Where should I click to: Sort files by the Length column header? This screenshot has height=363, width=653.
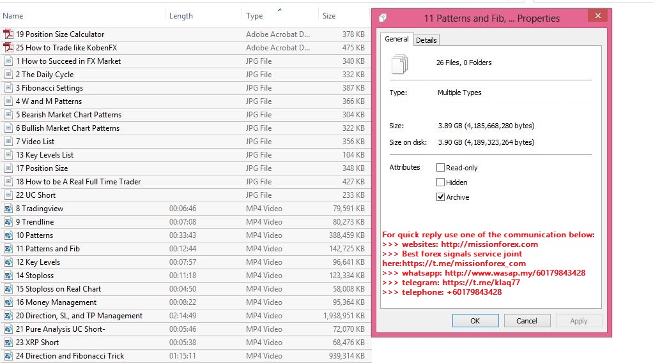pyautogui.click(x=181, y=16)
